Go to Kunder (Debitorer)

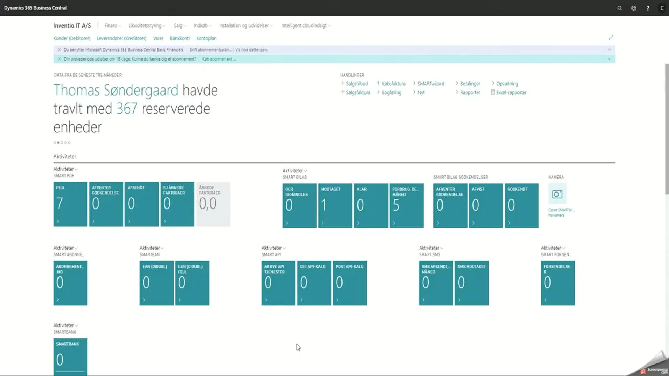click(x=72, y=38)
